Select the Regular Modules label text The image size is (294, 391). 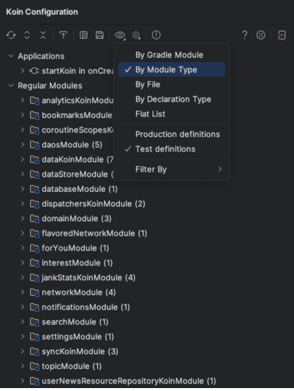click(x=50, y=86)
